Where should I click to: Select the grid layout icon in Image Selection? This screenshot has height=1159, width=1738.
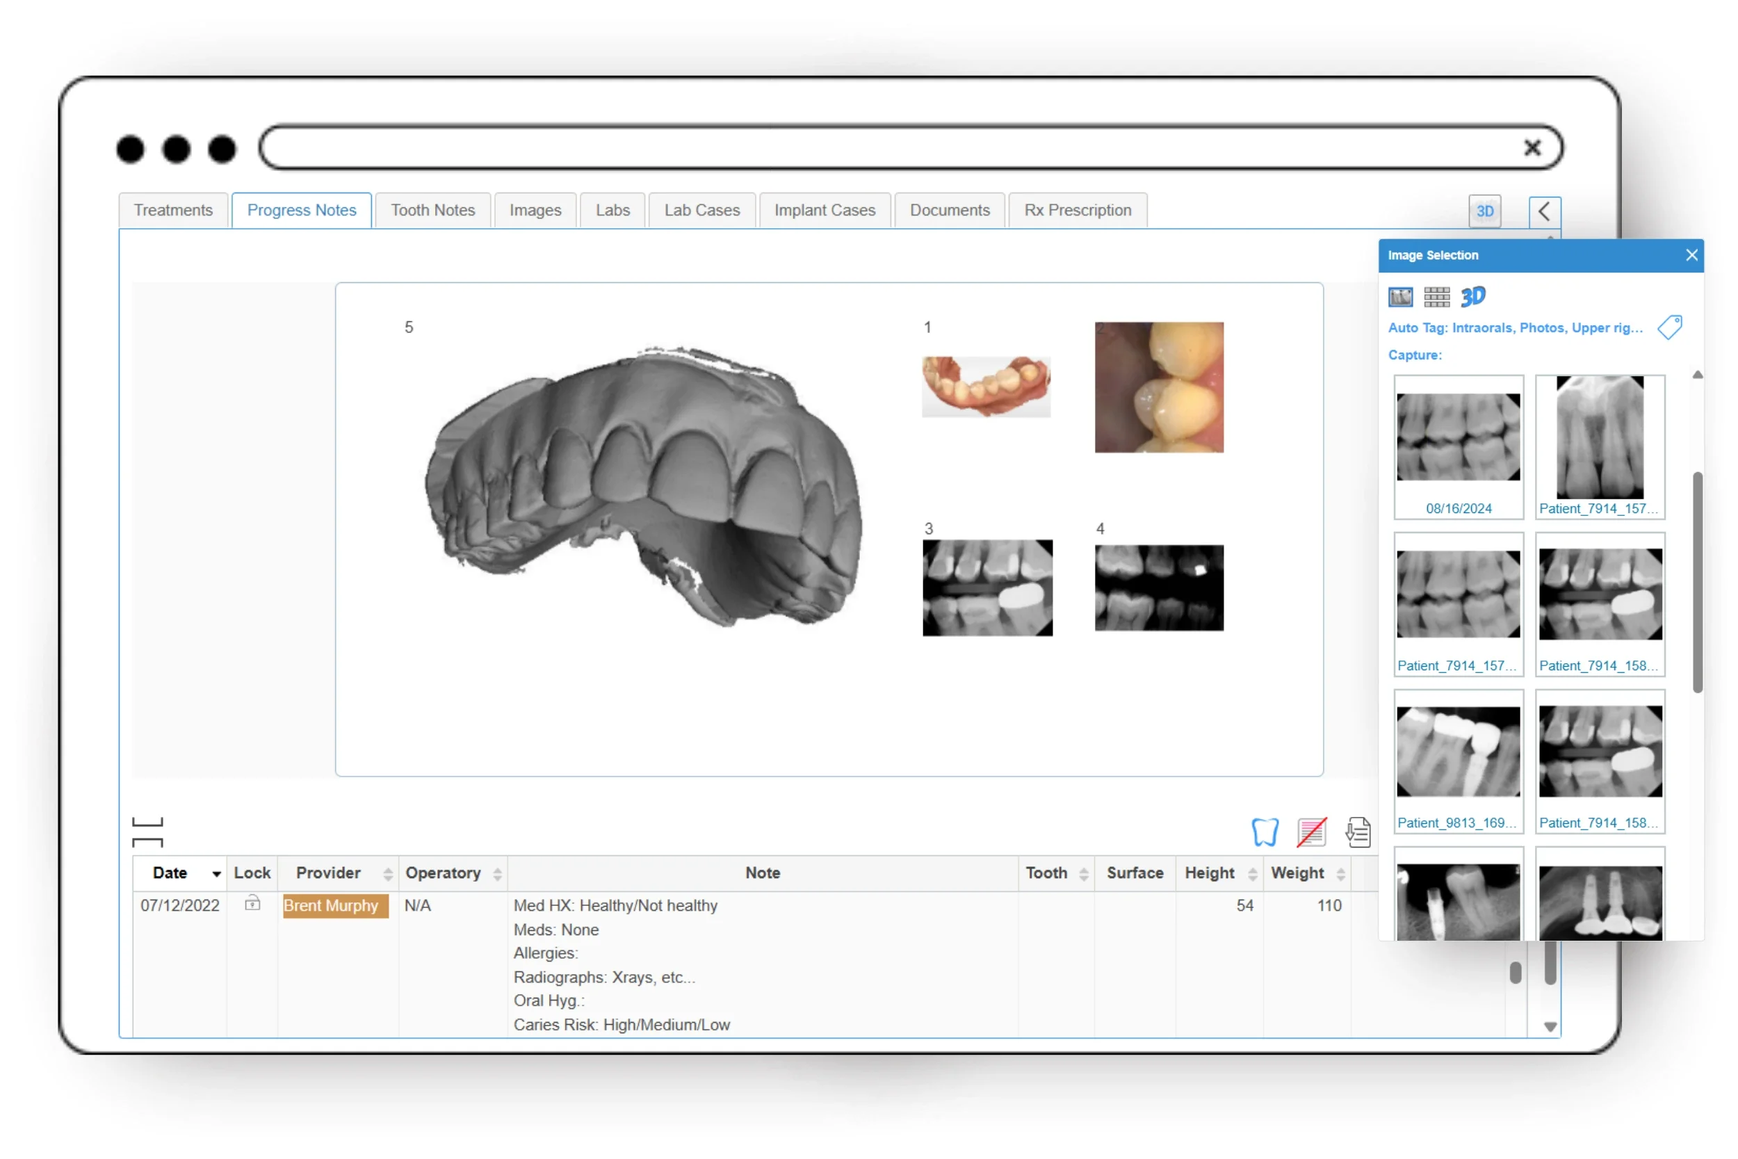pos(1436,297)
